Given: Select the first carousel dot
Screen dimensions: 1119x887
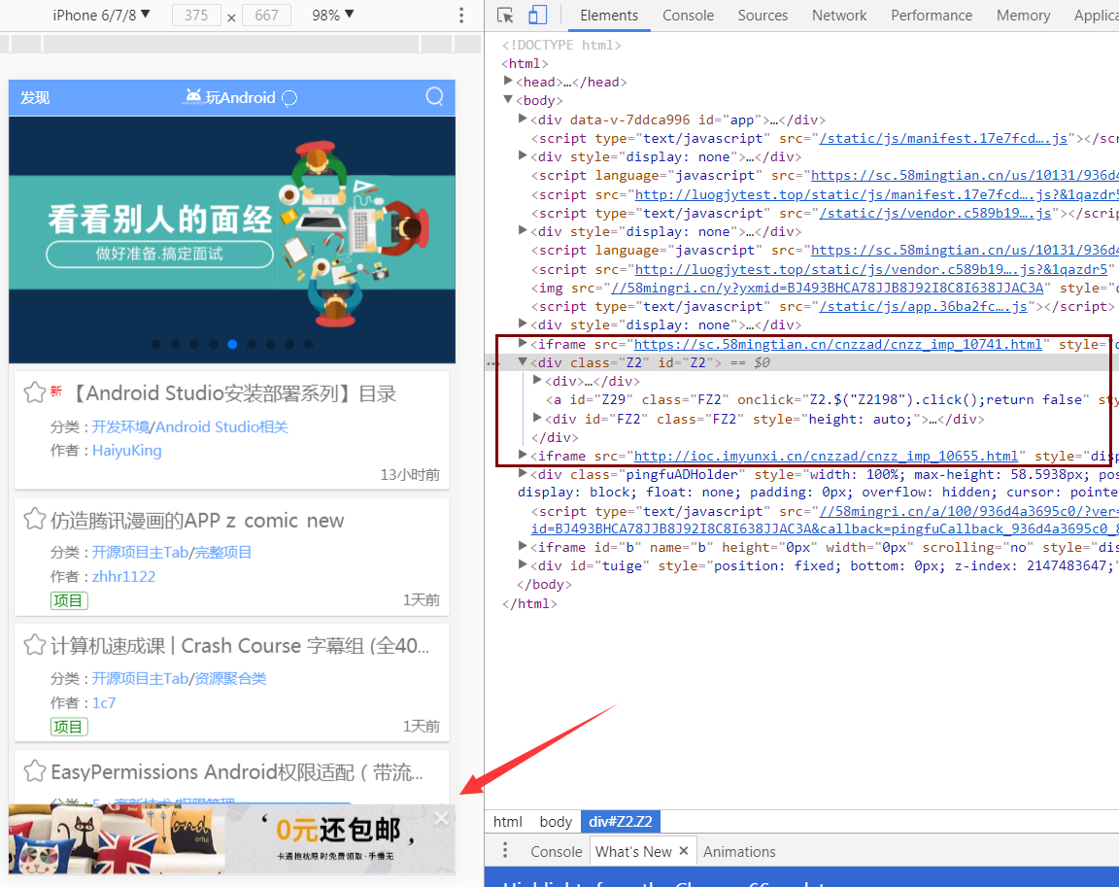Looking at the screenshot, I should (x=156, y=344).
